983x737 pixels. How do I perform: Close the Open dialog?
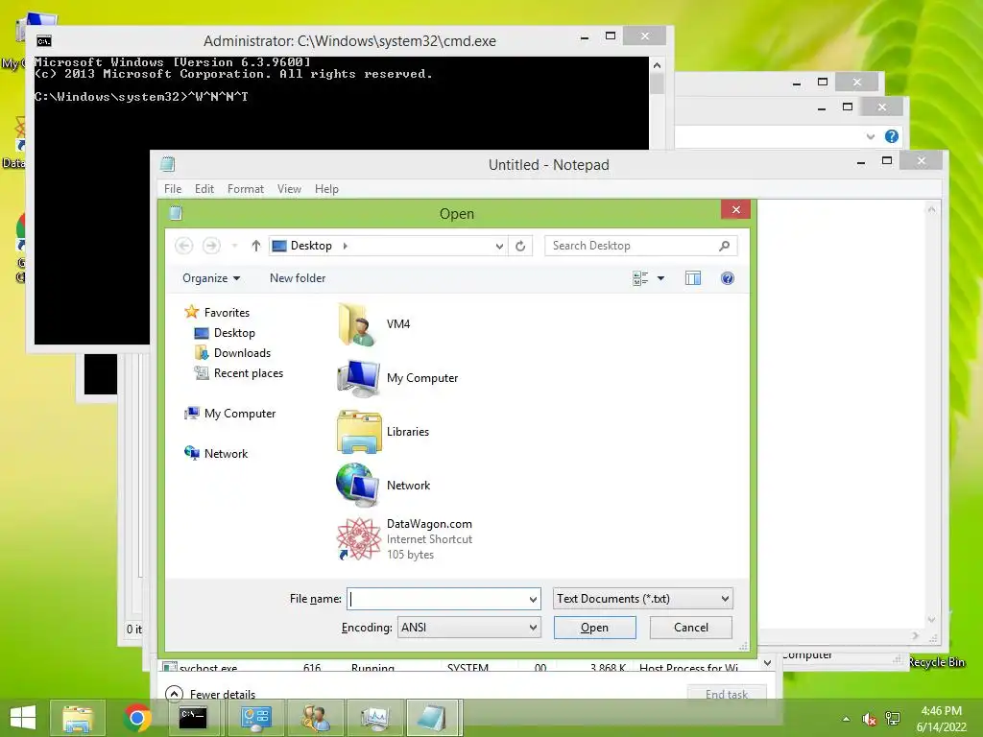point(736,209)
